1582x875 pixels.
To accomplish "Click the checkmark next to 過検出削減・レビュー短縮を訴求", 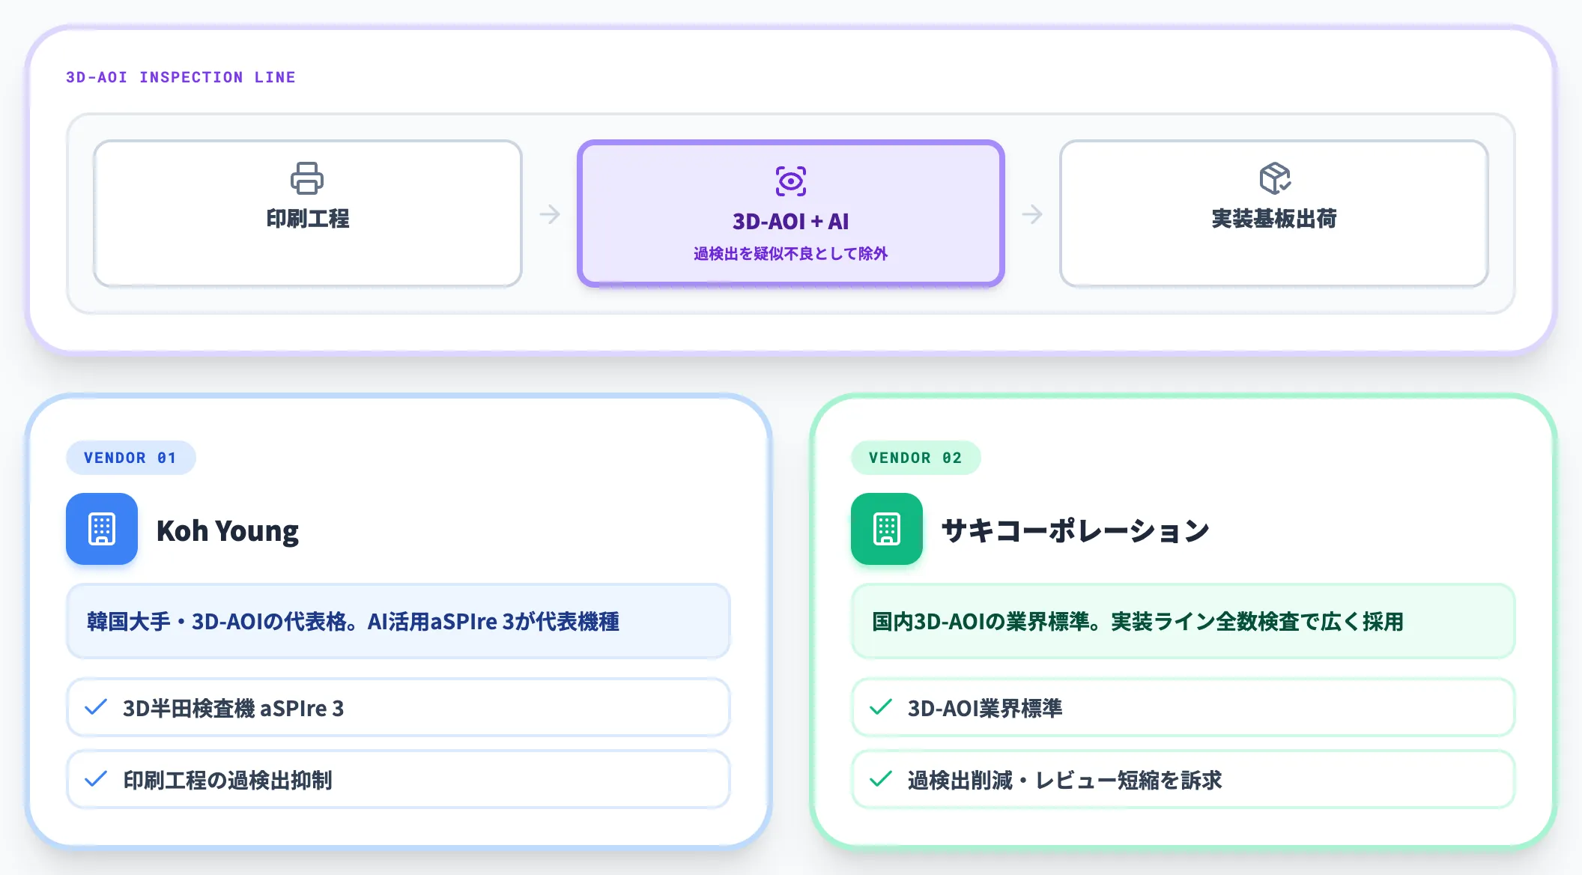I will pos(881,779).
